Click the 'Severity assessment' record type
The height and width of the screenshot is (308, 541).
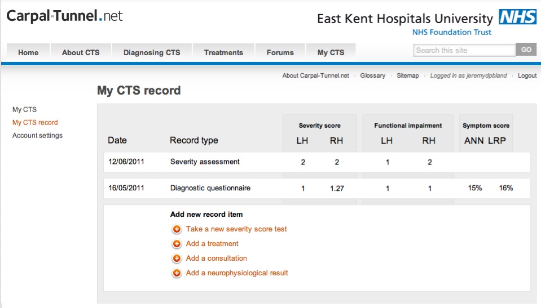pos(205,162)
